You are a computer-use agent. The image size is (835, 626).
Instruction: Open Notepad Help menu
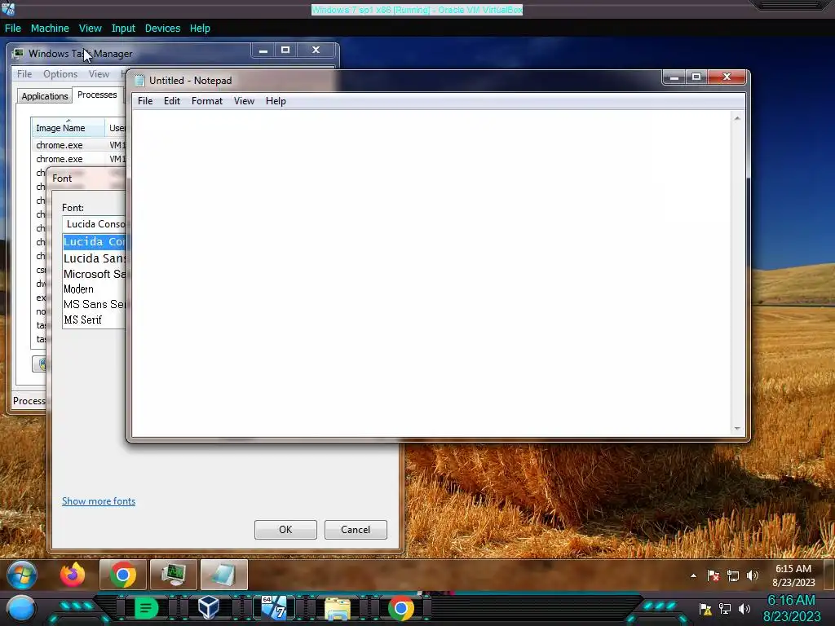276,101
